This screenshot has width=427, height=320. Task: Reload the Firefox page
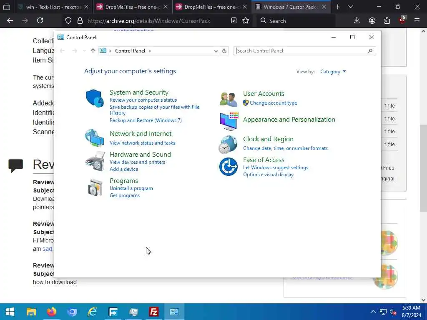point(40,20)
